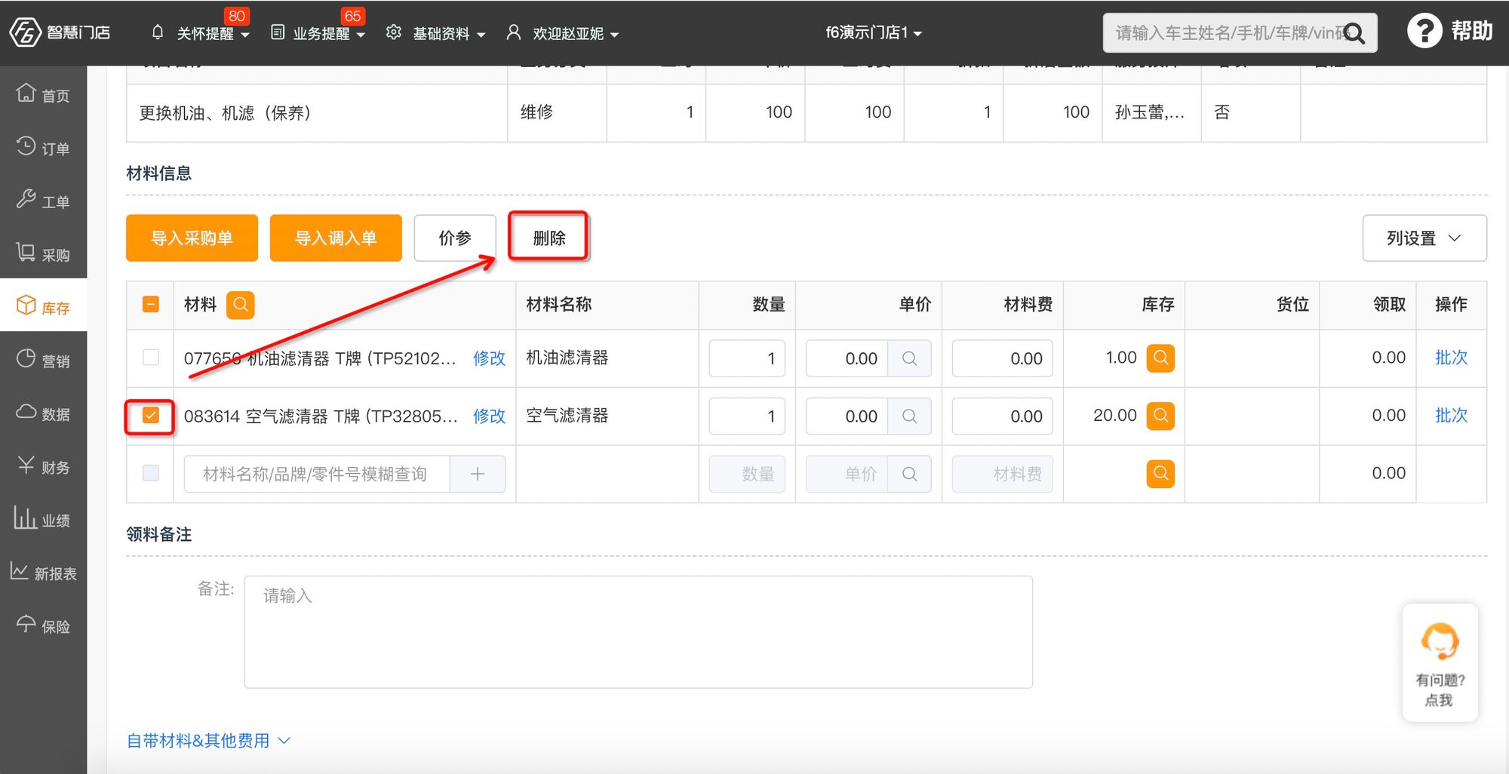1509x774 pixels.
Task: Open 营销 in the sidebar
Action: pos(44,361)
